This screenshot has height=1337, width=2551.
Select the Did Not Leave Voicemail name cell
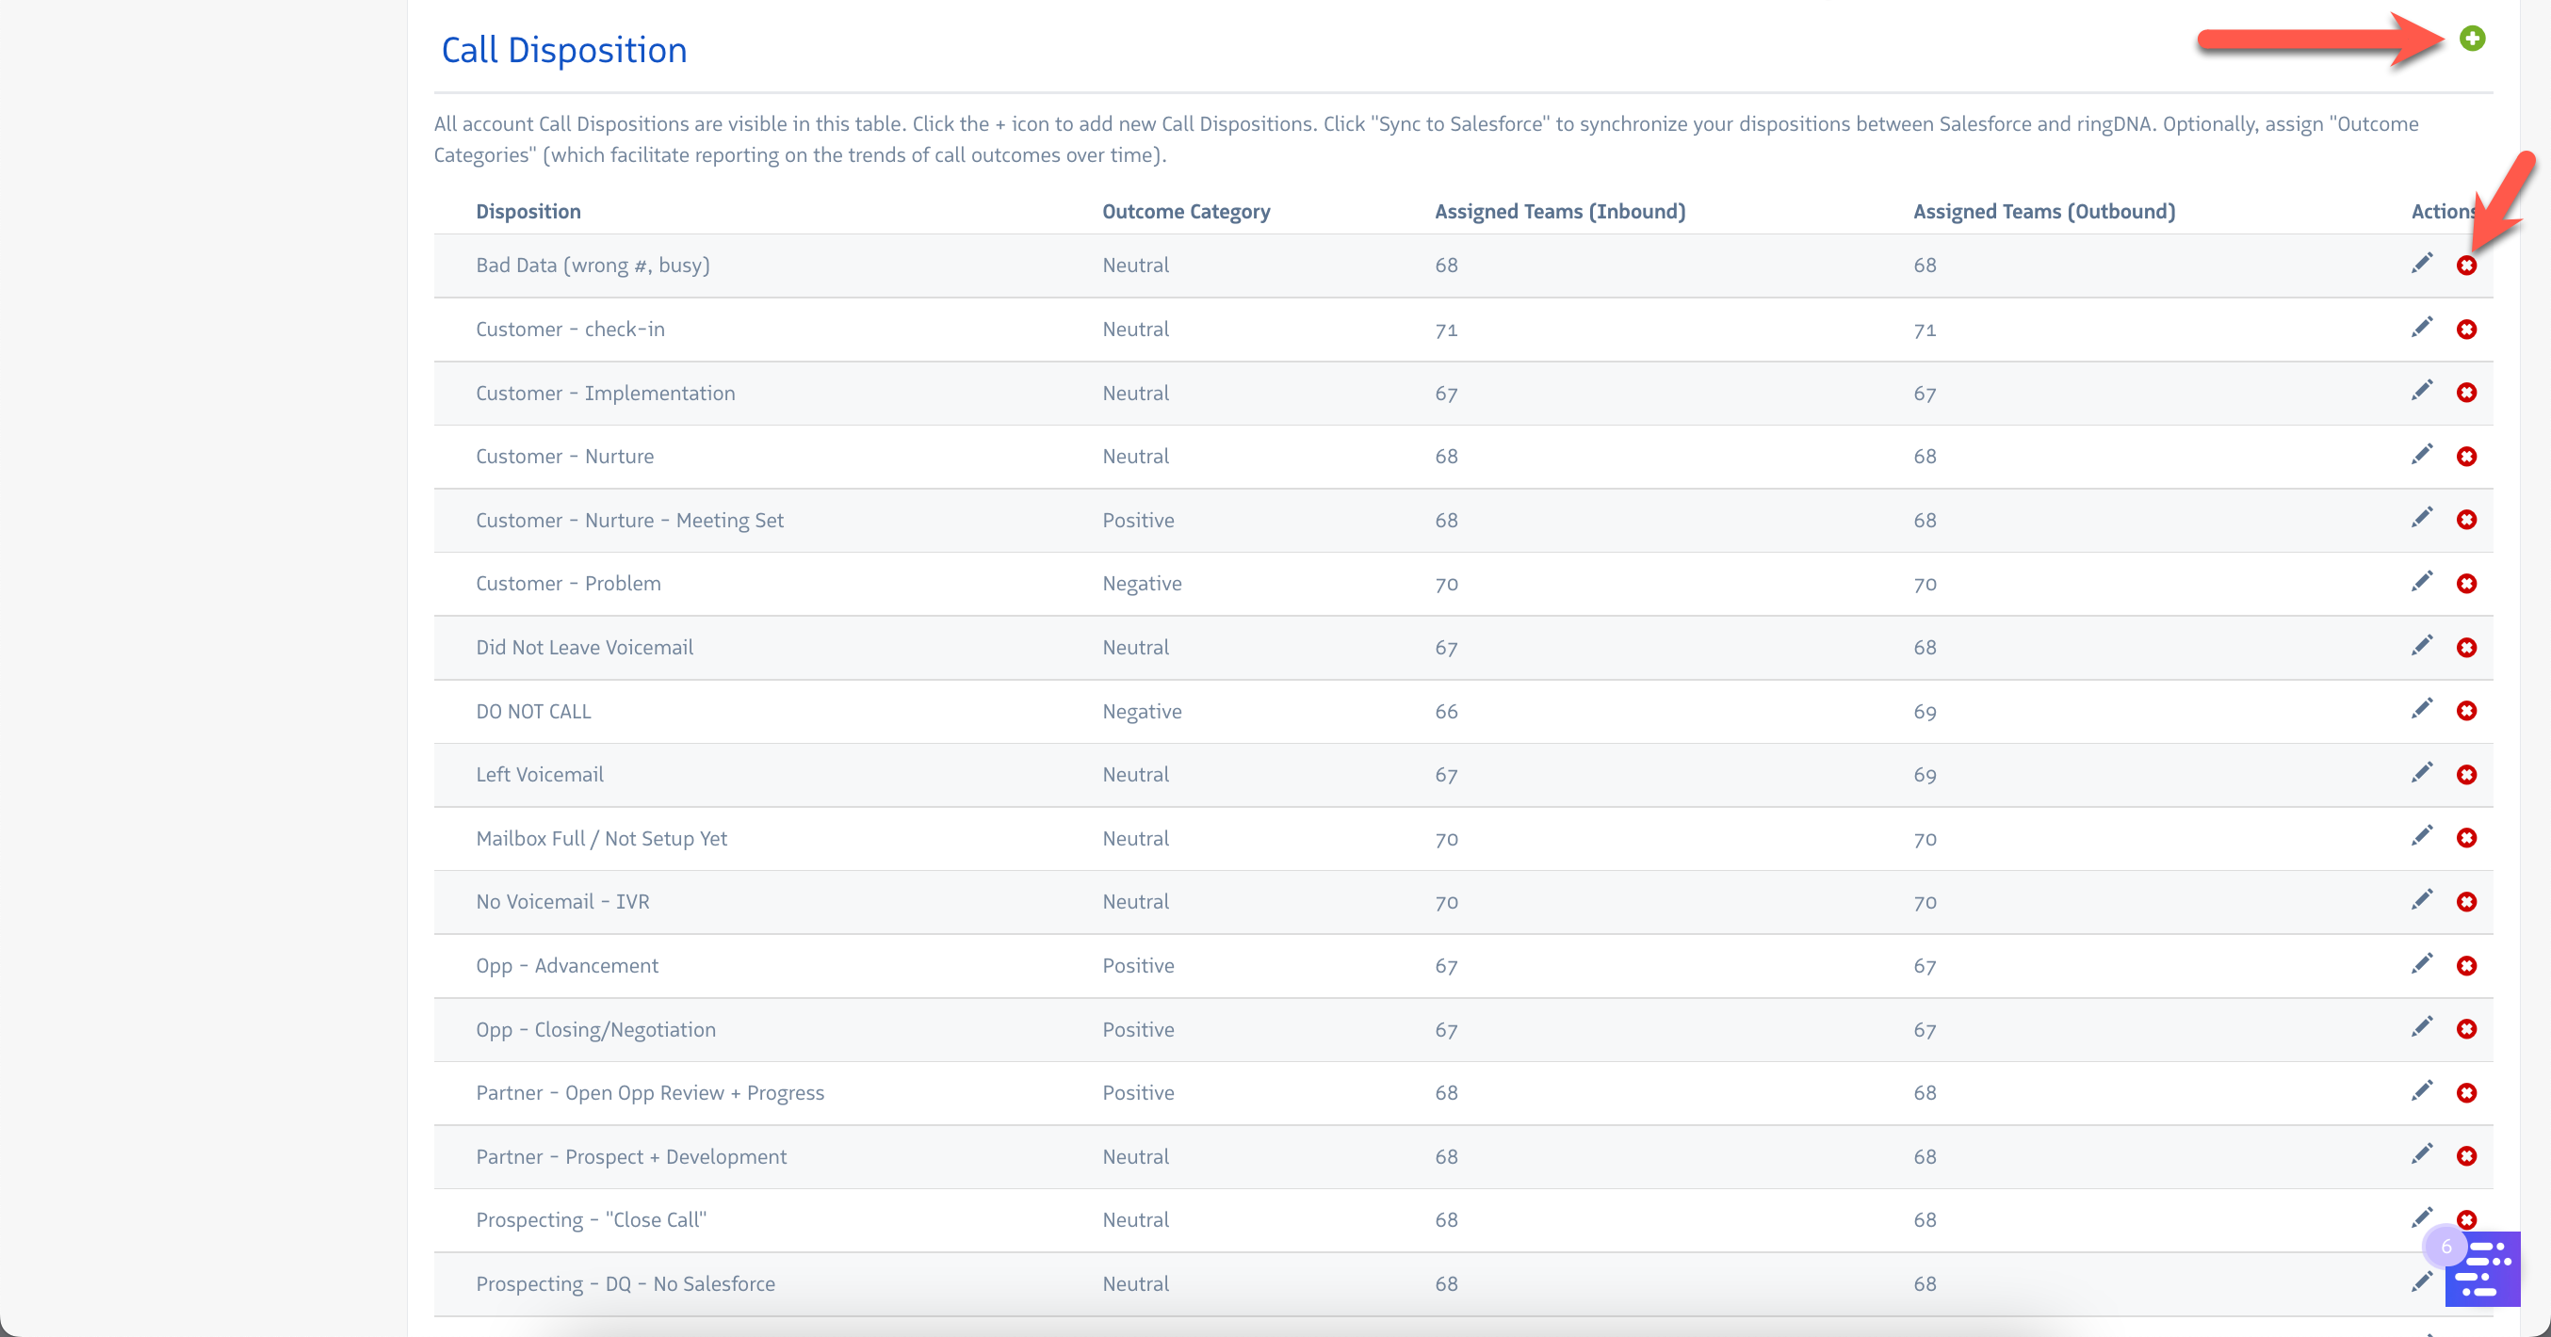584,647
